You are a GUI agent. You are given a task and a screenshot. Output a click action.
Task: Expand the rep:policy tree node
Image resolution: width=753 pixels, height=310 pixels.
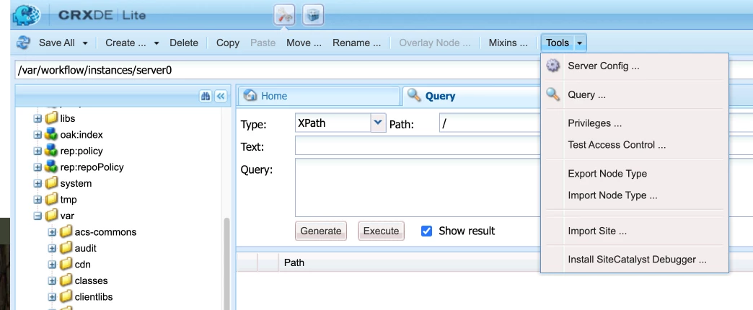click(x=38, y=151)
